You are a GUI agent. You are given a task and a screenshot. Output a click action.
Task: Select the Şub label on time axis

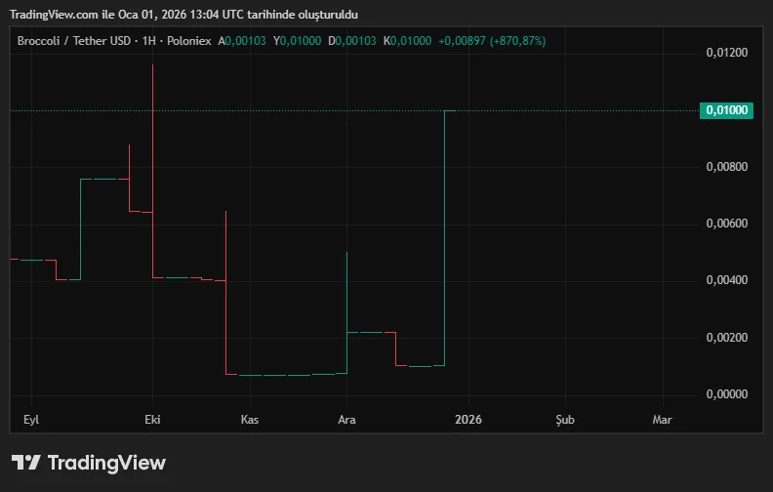click(565, 419)
